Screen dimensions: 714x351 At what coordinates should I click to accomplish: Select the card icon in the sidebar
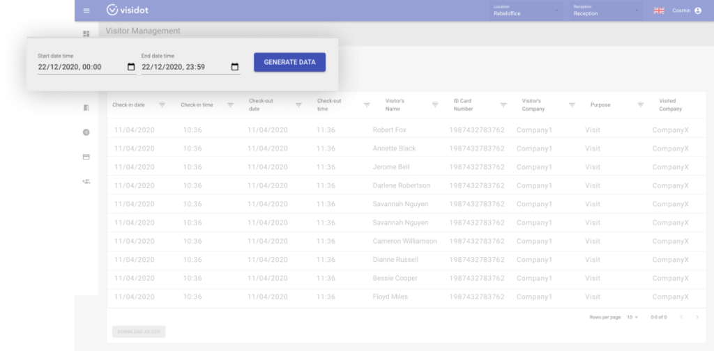click(x=86, y=157)
